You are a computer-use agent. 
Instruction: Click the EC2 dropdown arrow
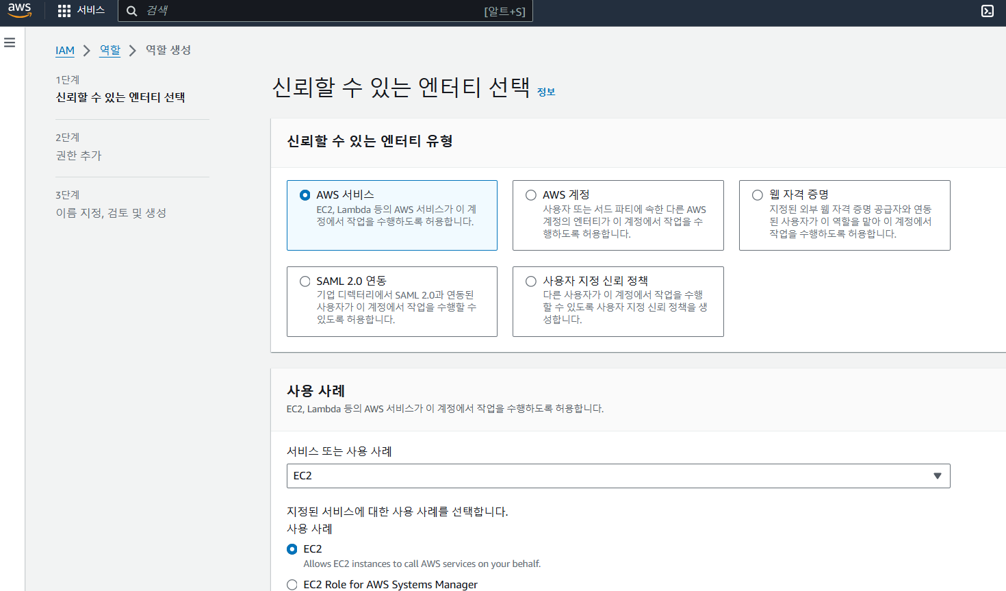pos(938,476)
